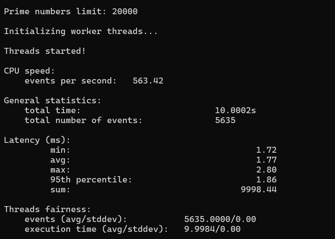Viewport: 335px width, 239px height.
Task: Click the 'CPU speed:' heading
Action: [29, 71]
